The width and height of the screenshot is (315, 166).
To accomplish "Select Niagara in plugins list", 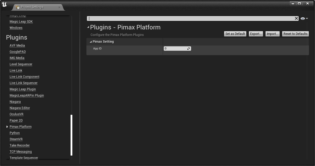I will [x=15, y=102].
